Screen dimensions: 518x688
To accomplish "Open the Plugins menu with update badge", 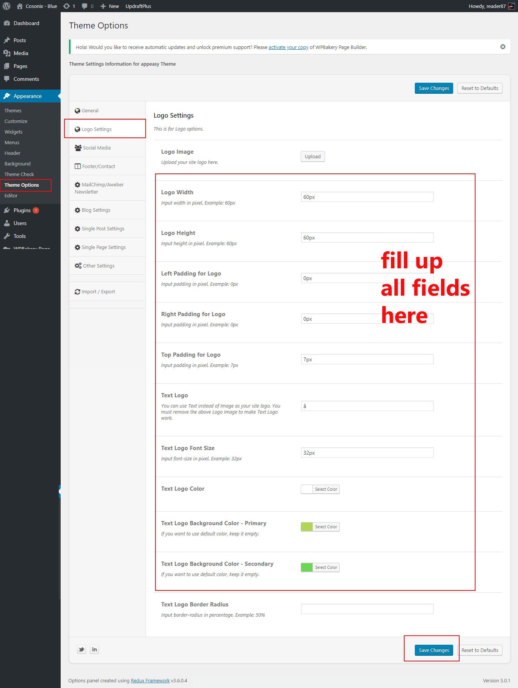I will pyautogui.click(x=22, y=210).
